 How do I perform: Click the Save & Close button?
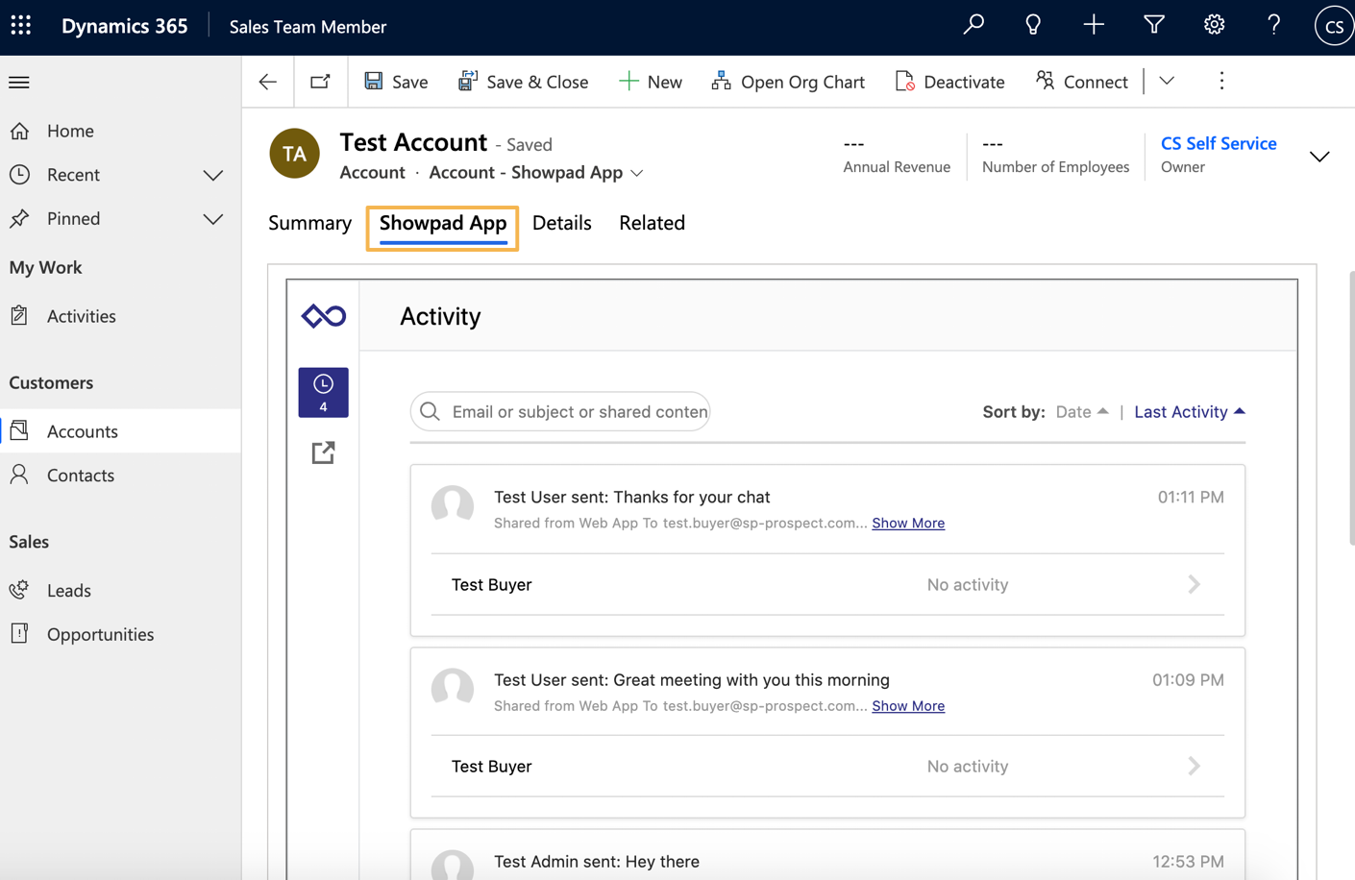point(524,82)
